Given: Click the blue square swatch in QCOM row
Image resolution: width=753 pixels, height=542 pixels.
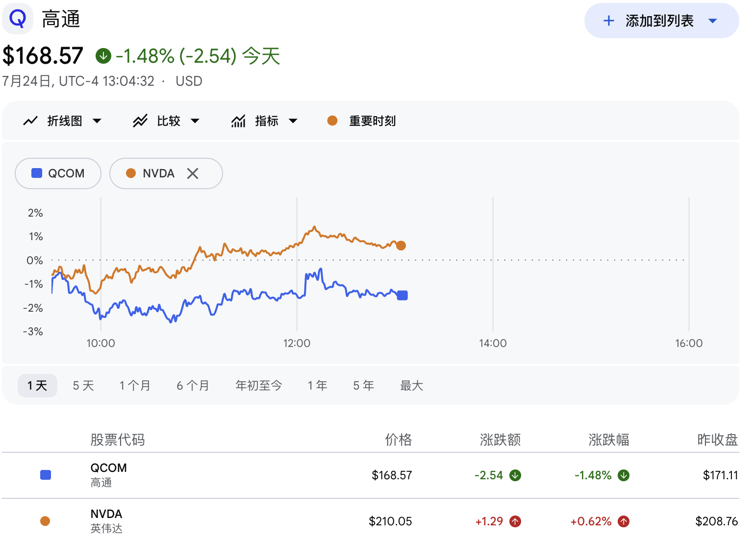Looking at the screenshot, I should click(x=46, y=475).
